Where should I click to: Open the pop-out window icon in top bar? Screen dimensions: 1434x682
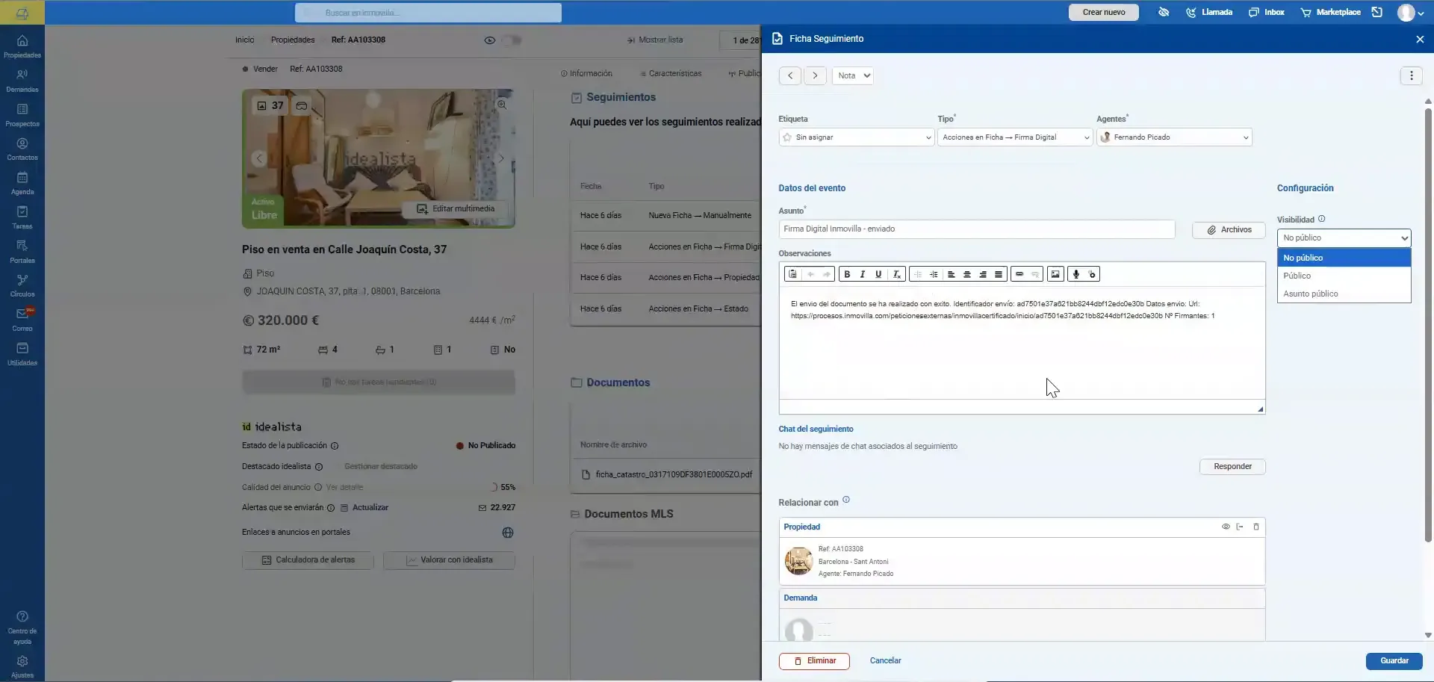click(x=1377, y=12)
